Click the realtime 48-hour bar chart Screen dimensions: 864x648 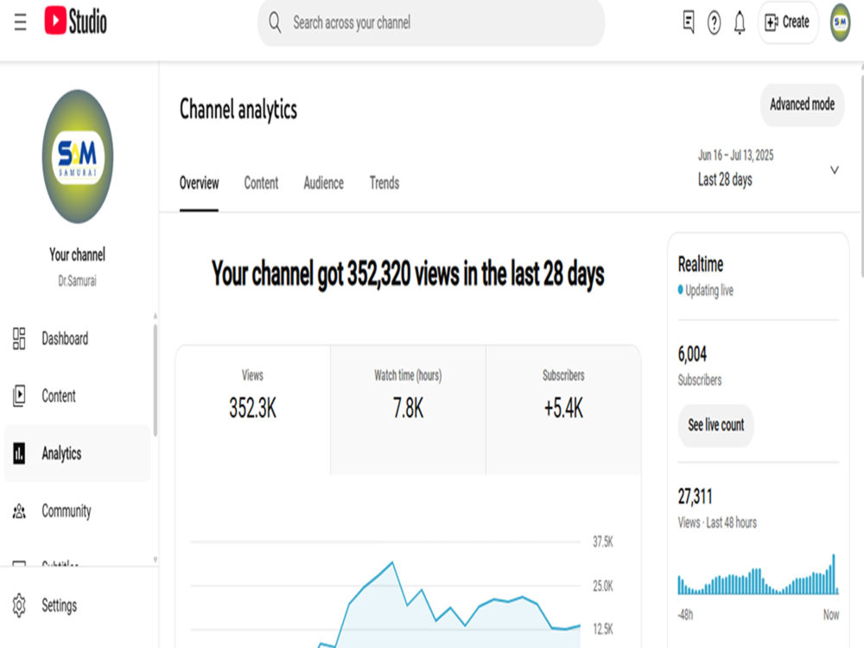tap(759, 575)
